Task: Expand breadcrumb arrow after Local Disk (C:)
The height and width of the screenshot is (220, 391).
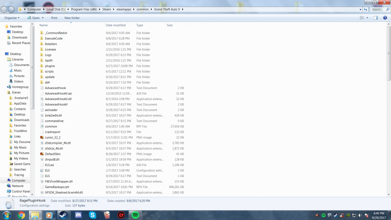Action: pos(68,9)
